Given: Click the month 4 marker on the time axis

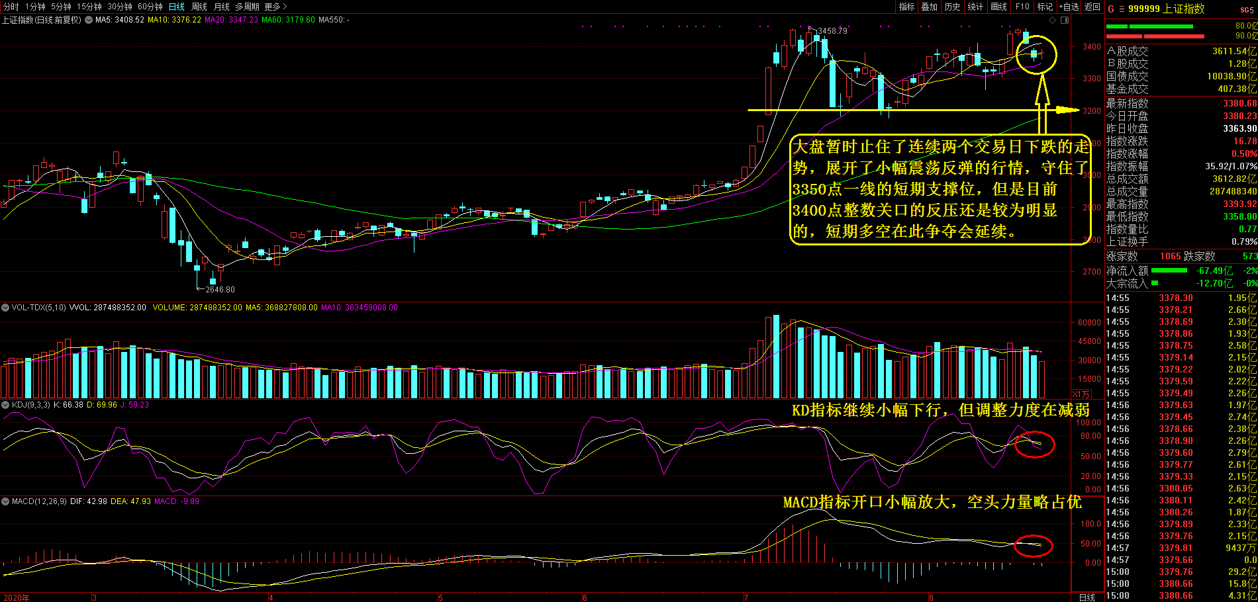Looking at the screenshot, I should pyautogui.click(x=271, y=597).
